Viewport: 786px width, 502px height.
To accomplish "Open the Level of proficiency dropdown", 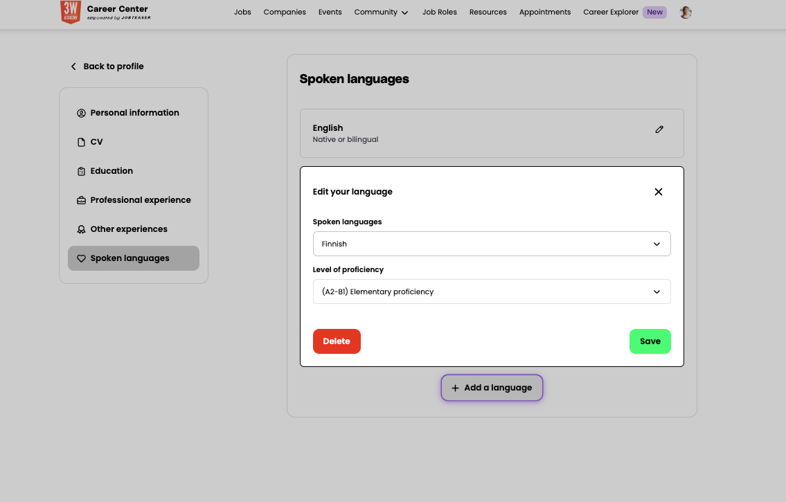I will tap(492, 292).
